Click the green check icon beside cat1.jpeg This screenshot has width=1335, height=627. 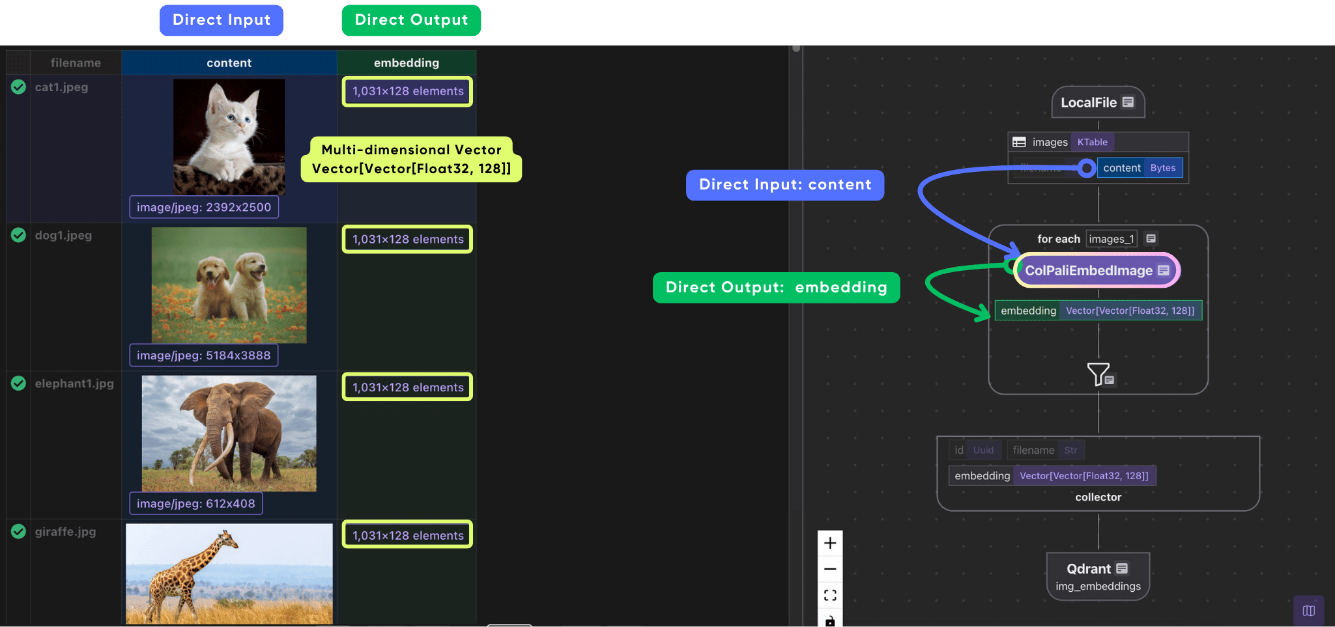click(18, 87)
